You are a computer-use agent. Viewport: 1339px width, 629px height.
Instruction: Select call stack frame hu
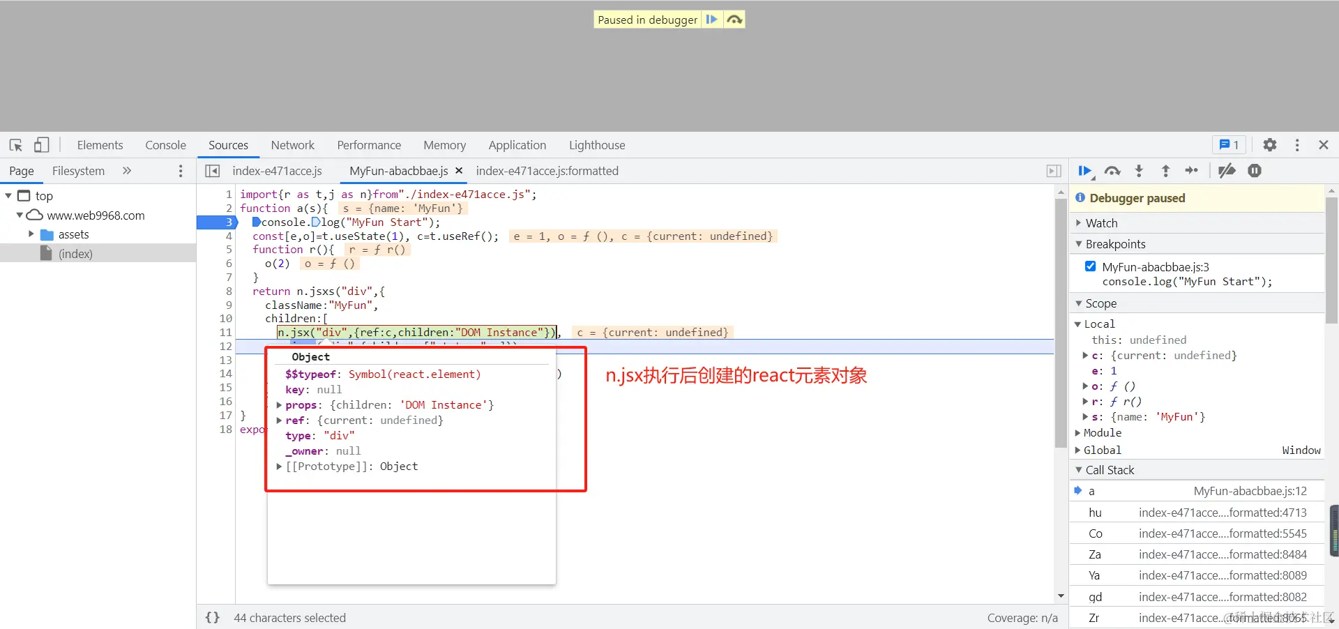tap(1197, 513)
